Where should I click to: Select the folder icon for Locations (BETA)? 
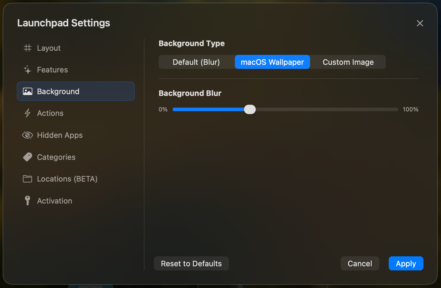[x=27, y=179]
